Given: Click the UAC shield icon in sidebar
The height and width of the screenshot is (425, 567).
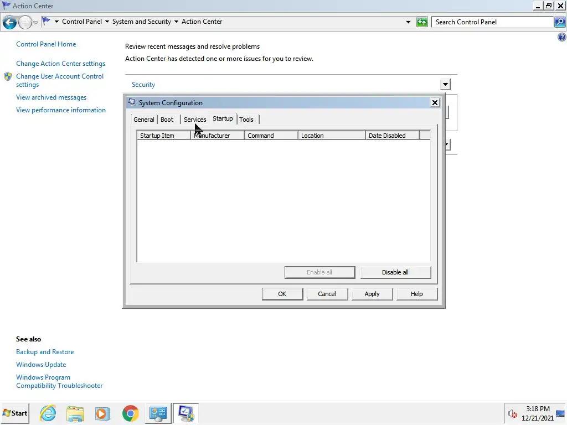Looking at the screenshot, I should coord(8,76).
